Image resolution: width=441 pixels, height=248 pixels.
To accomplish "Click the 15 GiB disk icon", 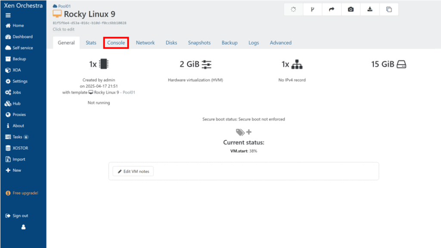I will tap(401, 65).
